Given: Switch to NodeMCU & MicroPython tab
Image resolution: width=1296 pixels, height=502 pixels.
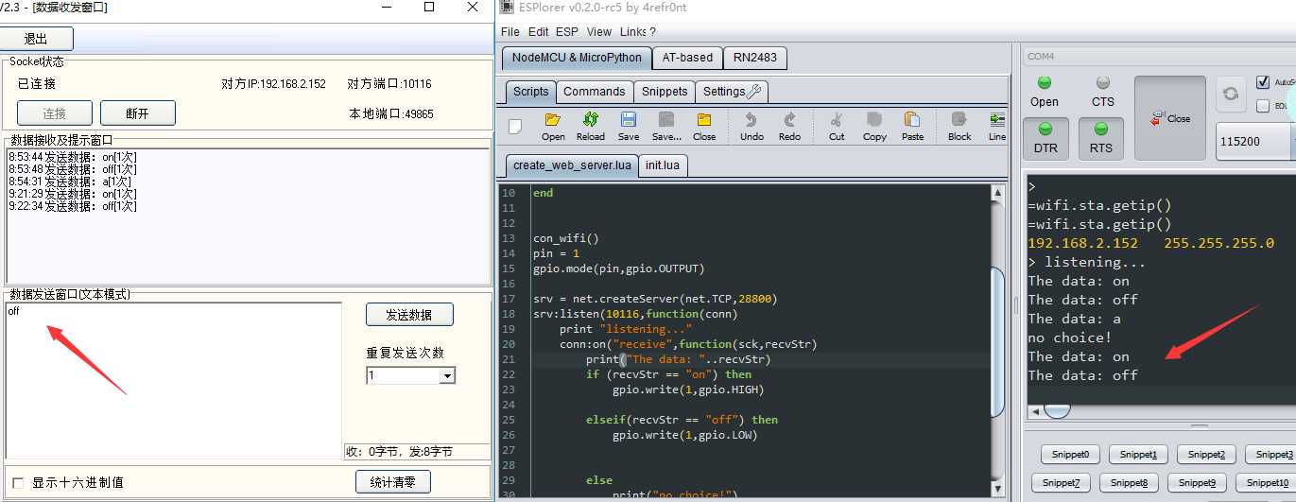Looking at the screenshot, I should tap(577, 58).
